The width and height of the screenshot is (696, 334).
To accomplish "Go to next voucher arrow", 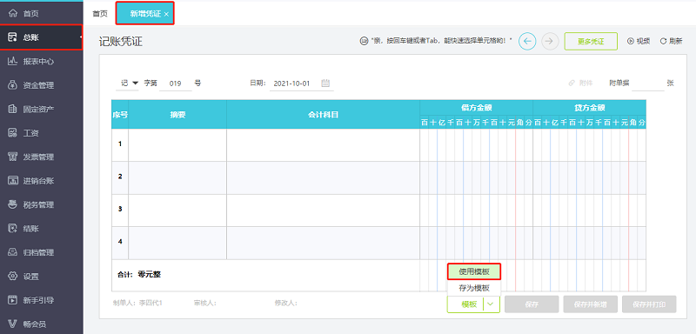I will [x=550, y=41].
